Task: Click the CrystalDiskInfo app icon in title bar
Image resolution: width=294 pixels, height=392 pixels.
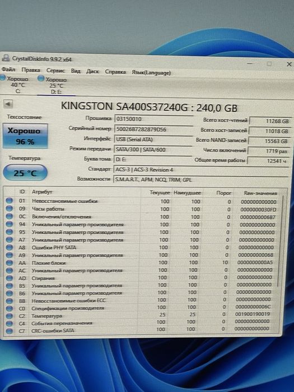Action: (x=6, y=58)
